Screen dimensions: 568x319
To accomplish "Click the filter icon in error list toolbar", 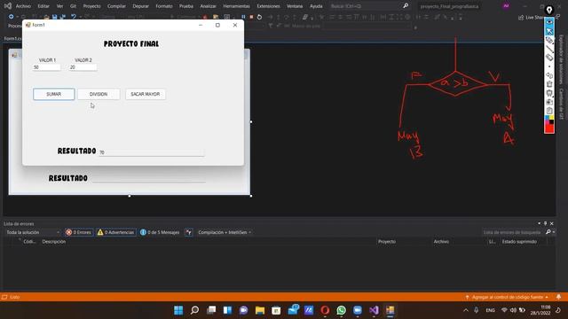I will [189, 232].
